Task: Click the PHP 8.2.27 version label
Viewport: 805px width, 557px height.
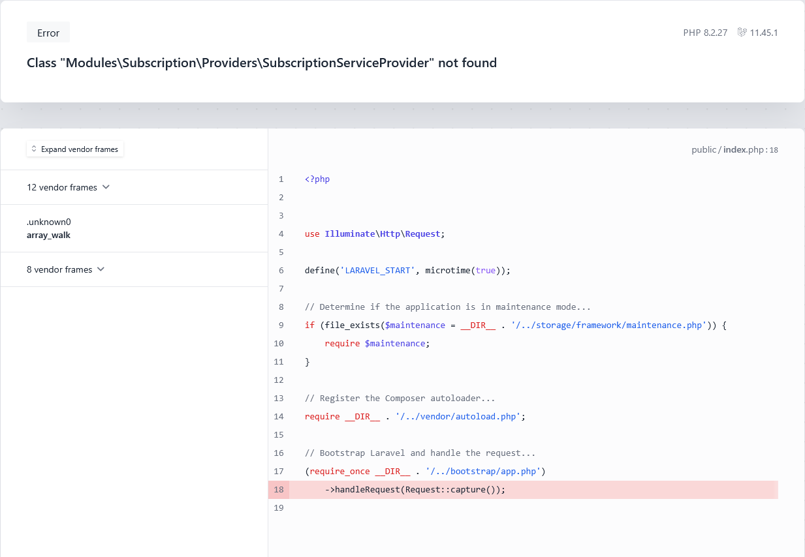Action: (x=705, y=33)
